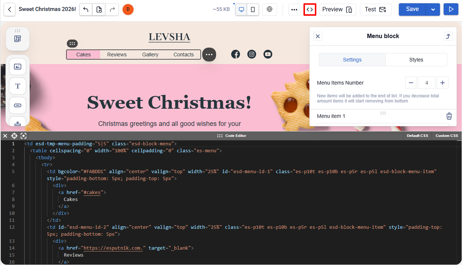Image resolution: width=462 pixels, height=265 pixels.
Task: Switch to desktop preview mode
Action: [241, 9]
